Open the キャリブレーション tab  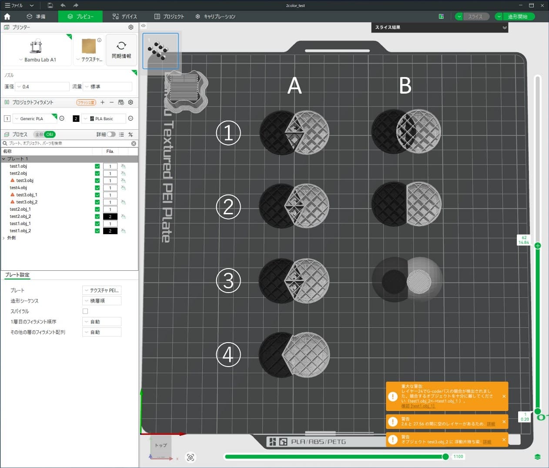coord(215,17)
